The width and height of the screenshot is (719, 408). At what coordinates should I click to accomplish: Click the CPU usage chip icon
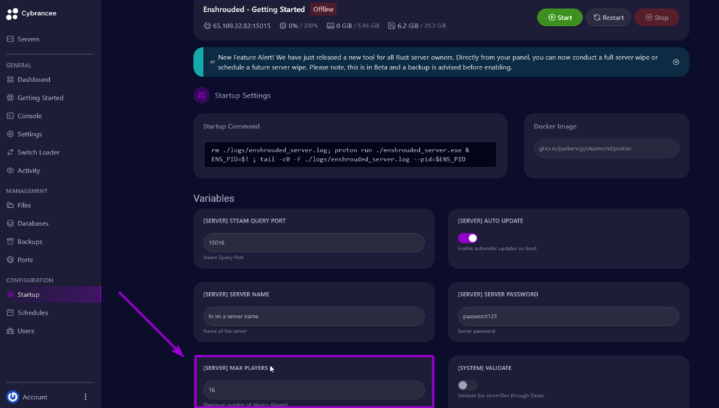(x=283, y=26)
